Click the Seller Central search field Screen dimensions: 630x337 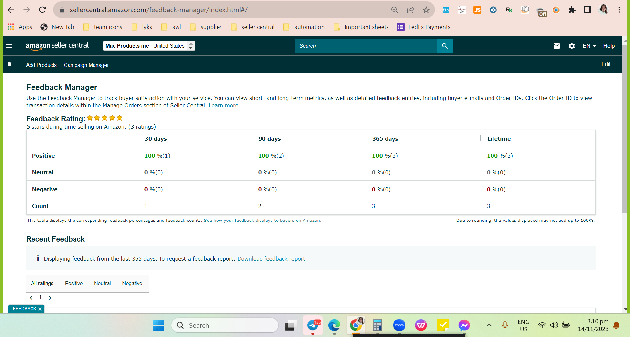(366, 46)
